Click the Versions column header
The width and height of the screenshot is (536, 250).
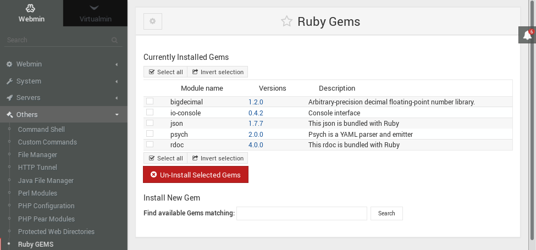(x=273, y=88)
